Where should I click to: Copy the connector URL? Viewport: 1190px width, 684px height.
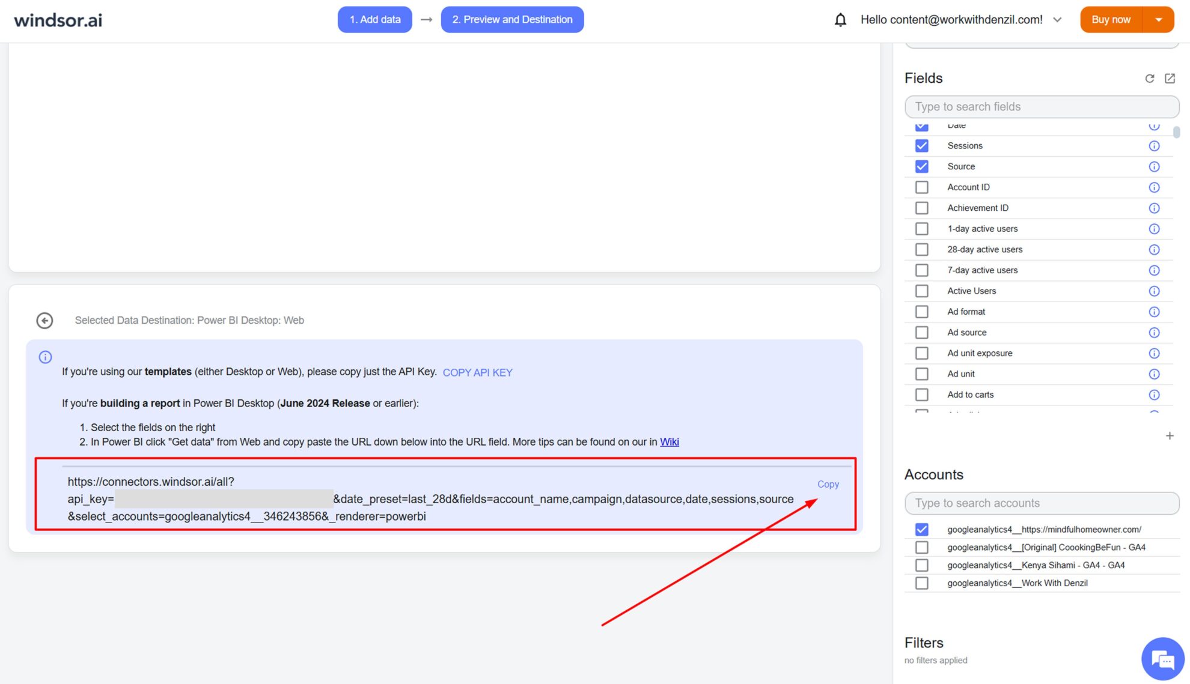coord(828,484)
